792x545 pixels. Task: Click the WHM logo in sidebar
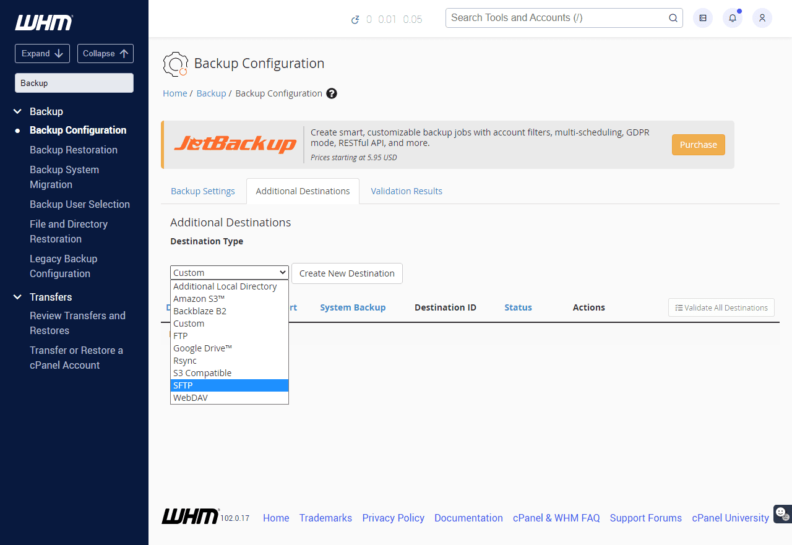(43, 23)
